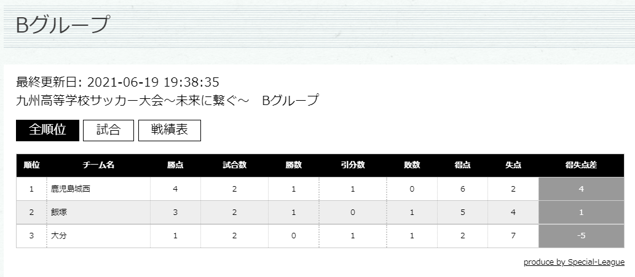
Task: Select the 飯塚 team name
Action: (59, 213)
